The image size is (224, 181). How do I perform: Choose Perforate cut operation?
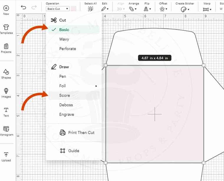coord(67,49)
